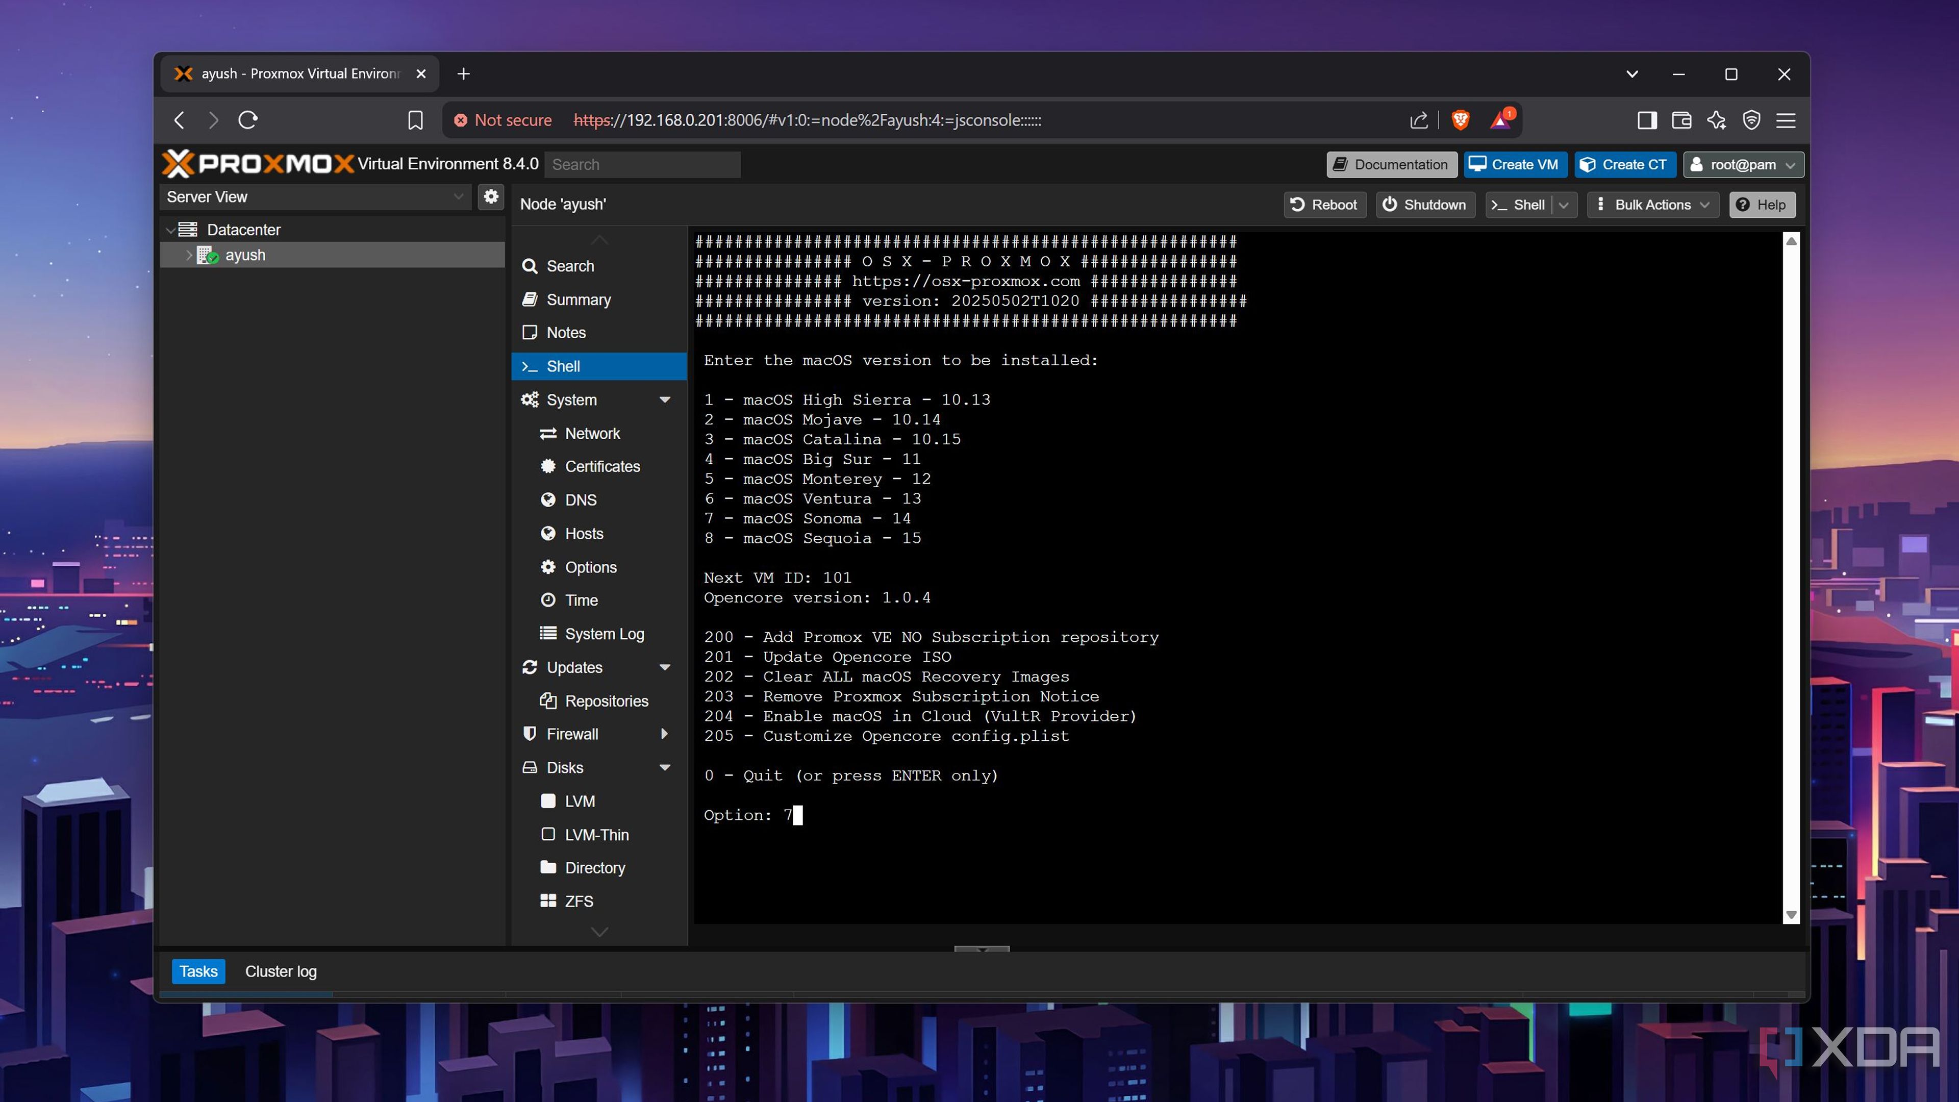Open Leo AI sparkle icon
Screen dimensions: 1959x1102
tap(1716, 120)
